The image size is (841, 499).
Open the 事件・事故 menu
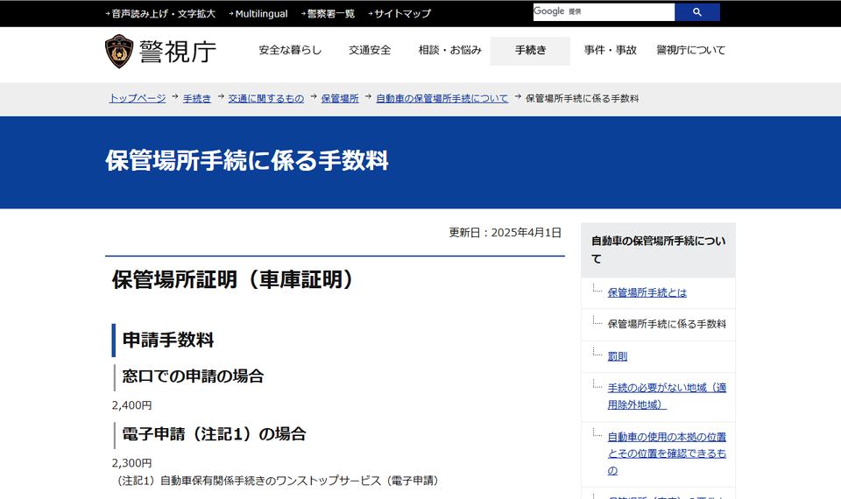[x=610, y=51]
